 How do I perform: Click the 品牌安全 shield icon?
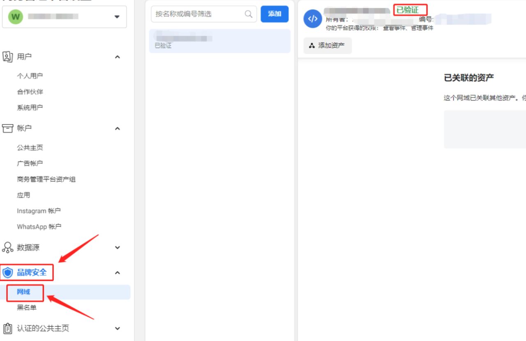click(x=7, y=272)
